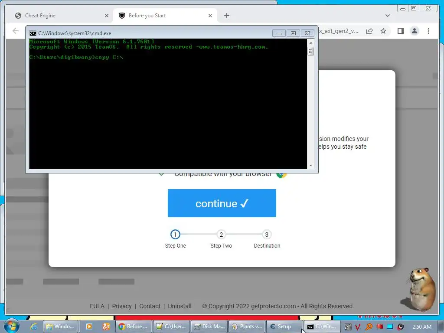Screen dimensions: 444x333
Task: Click the red V tray icon
Action: 358,327
